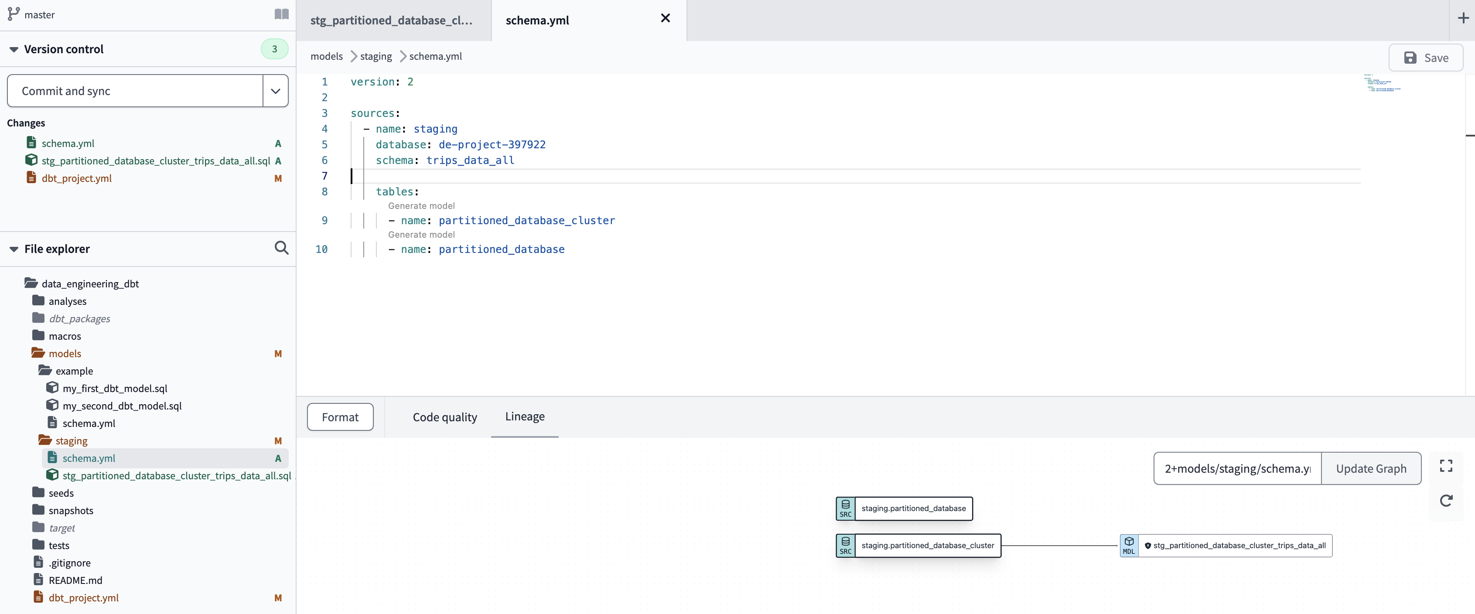Open the Commit and sync dropdown arrow
The height and width of the screenshot is (614, 1475).
coord(275,91)
